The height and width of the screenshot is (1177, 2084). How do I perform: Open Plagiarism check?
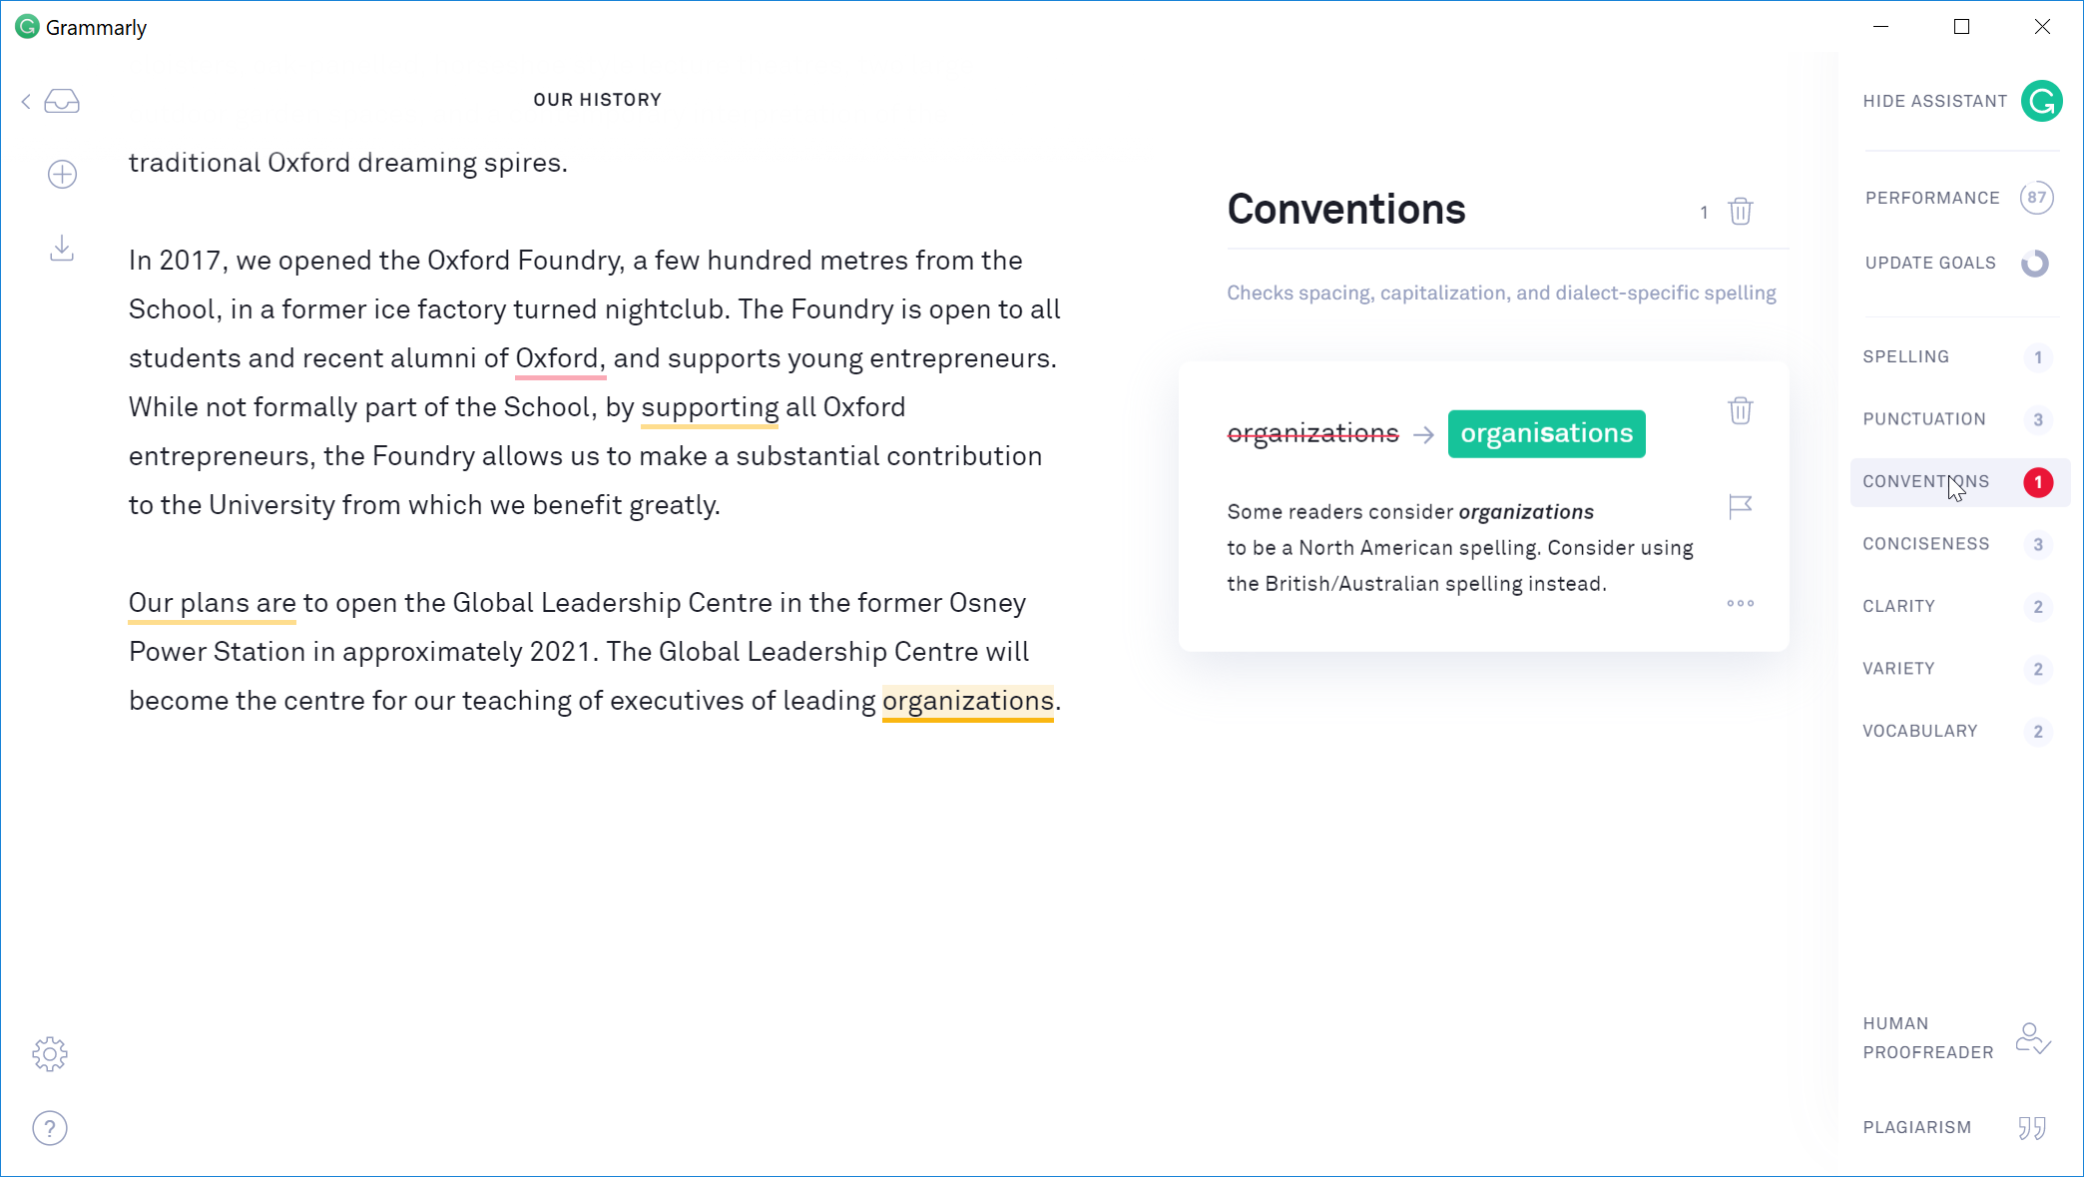[1916, 1127]
